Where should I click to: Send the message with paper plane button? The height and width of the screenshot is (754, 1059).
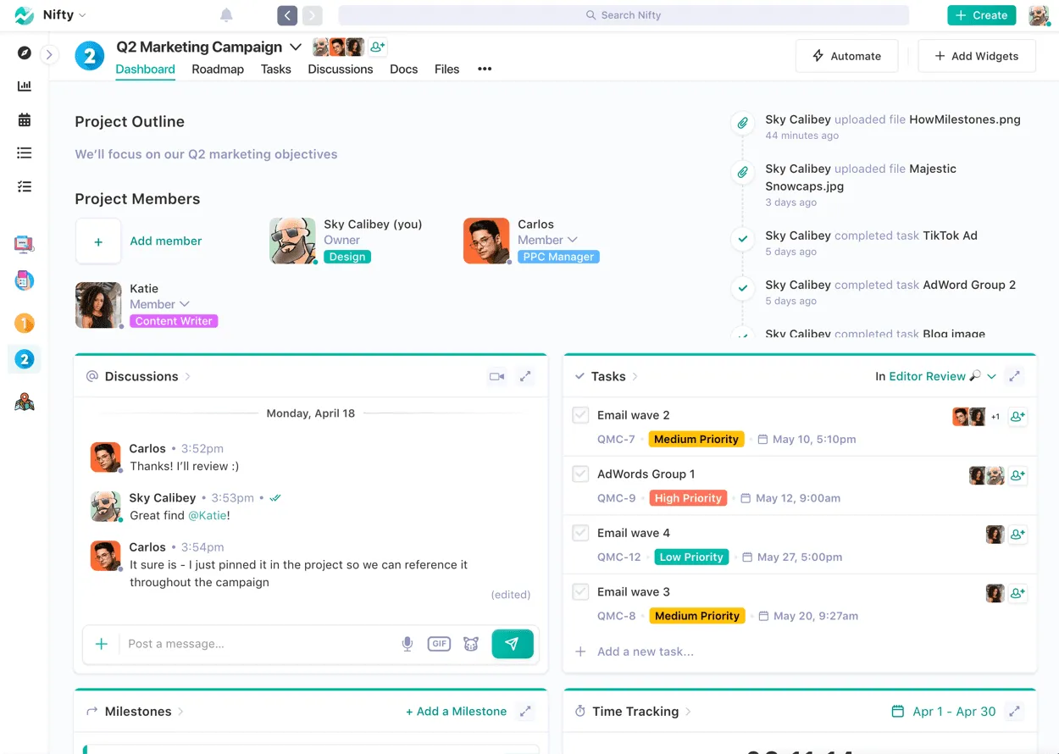513,644
